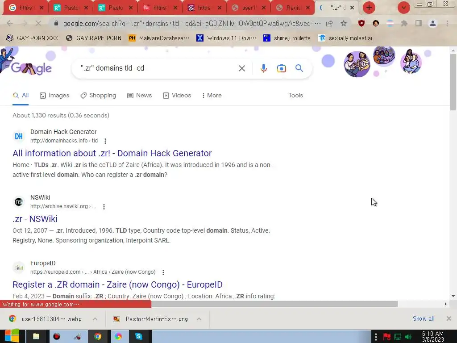The width and height of the screenshot is (457, 343).
Task: Click the Google doodle logo
Action: coord(31,68)
